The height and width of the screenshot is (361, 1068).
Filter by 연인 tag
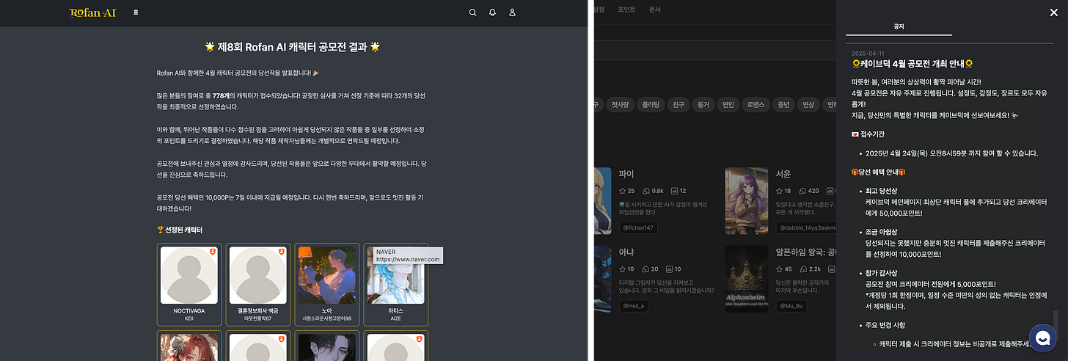coord(728,104)
